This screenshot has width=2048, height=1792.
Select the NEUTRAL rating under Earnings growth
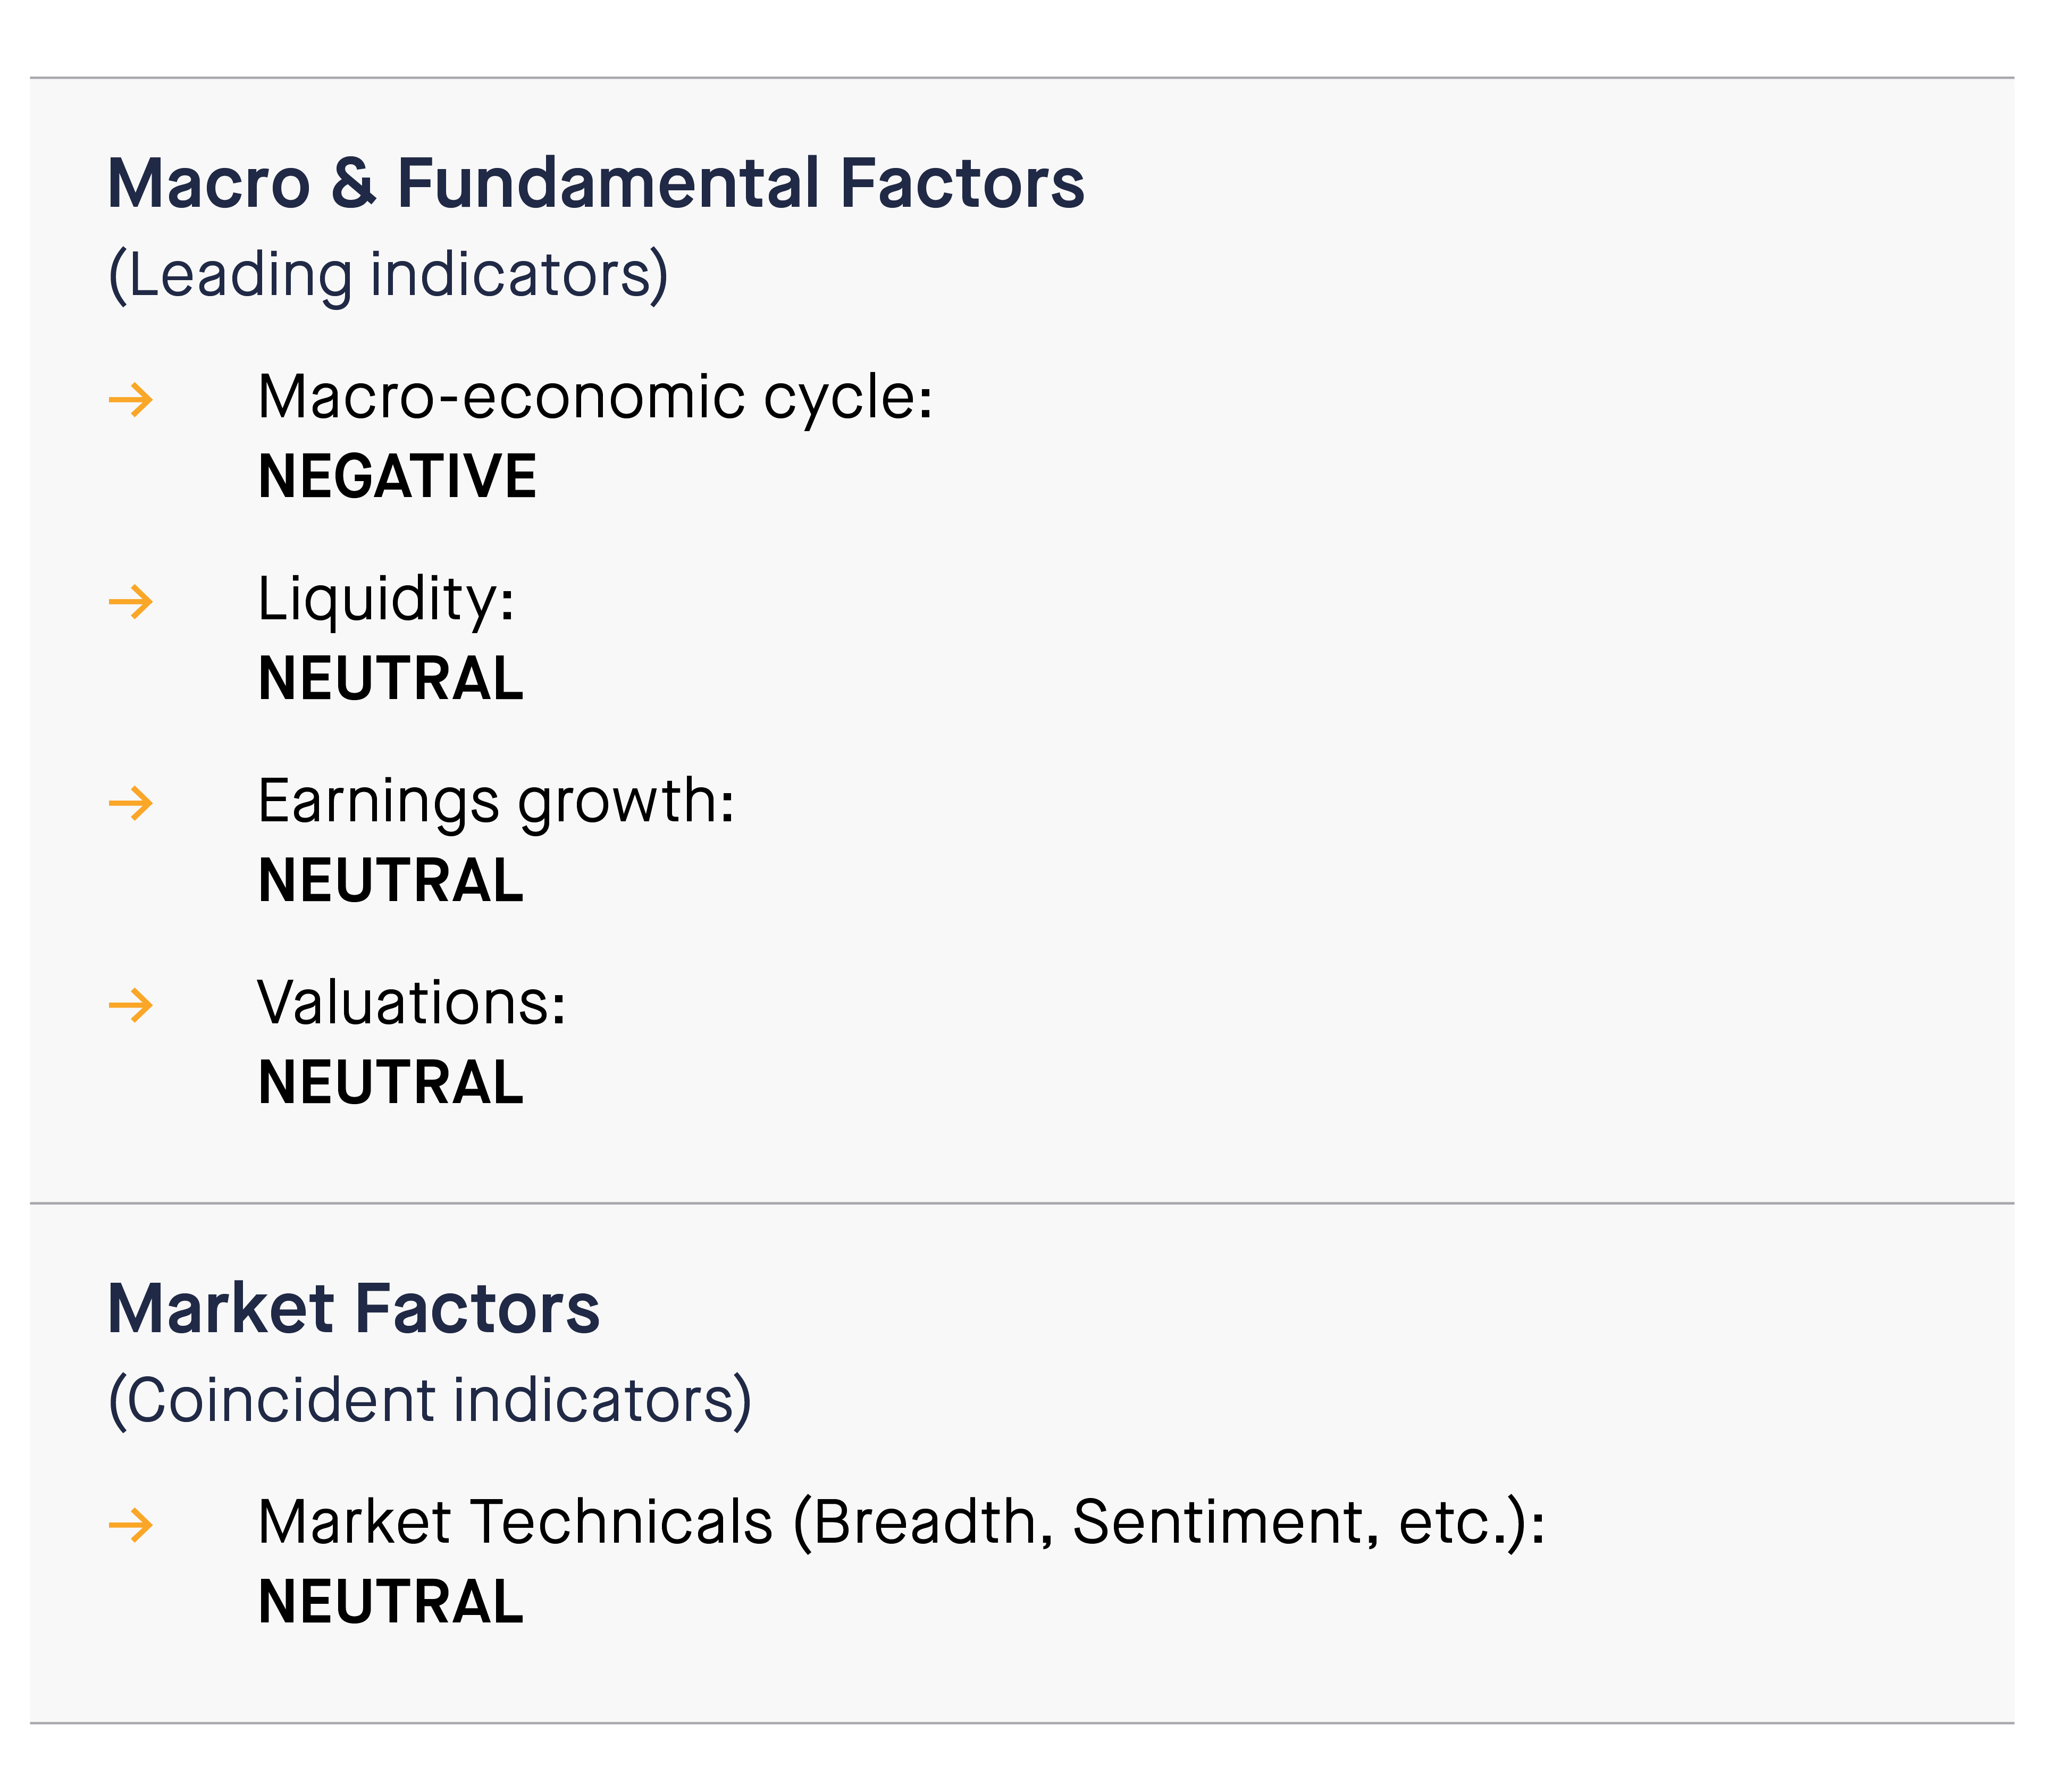[x=391, y=881]
